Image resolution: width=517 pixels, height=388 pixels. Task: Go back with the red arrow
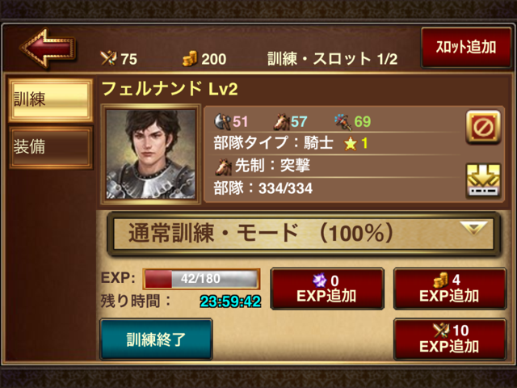click(48, 48)
